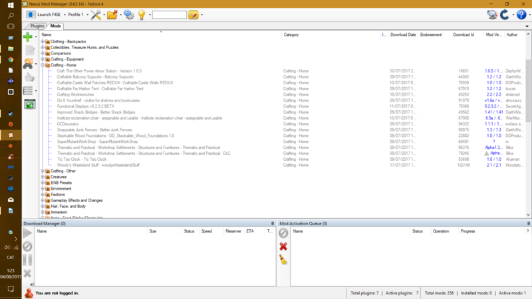
Task: Sort mods by Endorsement column header
Action: [x=431, y=35]
